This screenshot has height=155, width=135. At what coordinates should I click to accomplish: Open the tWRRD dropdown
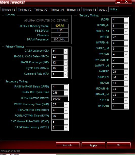tap(126, 37)
